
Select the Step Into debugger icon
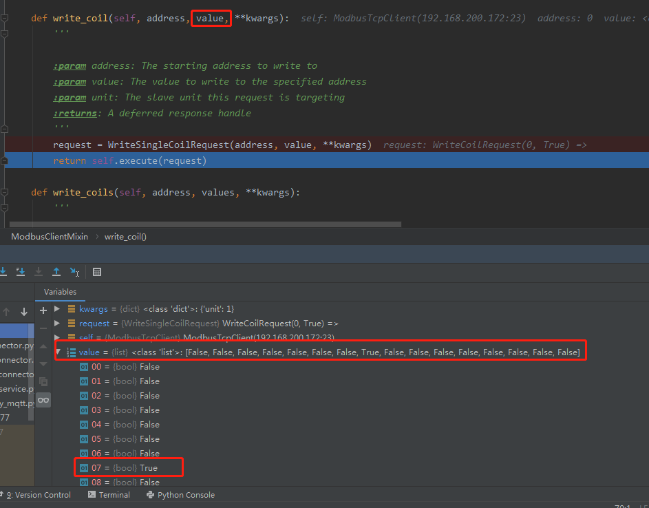coord(3,272)
